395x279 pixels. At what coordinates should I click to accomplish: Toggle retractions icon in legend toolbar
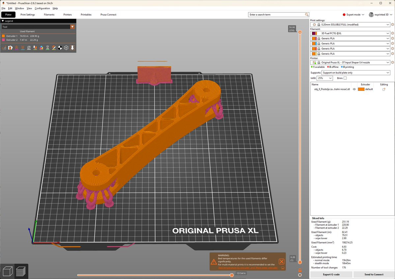[x=16, y=47]
